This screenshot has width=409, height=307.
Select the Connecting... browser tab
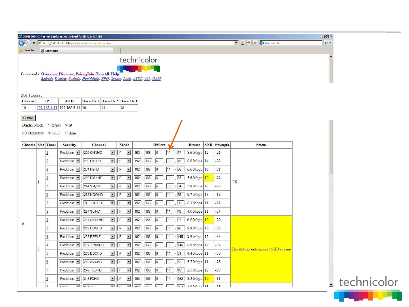[x=76, y=51]
